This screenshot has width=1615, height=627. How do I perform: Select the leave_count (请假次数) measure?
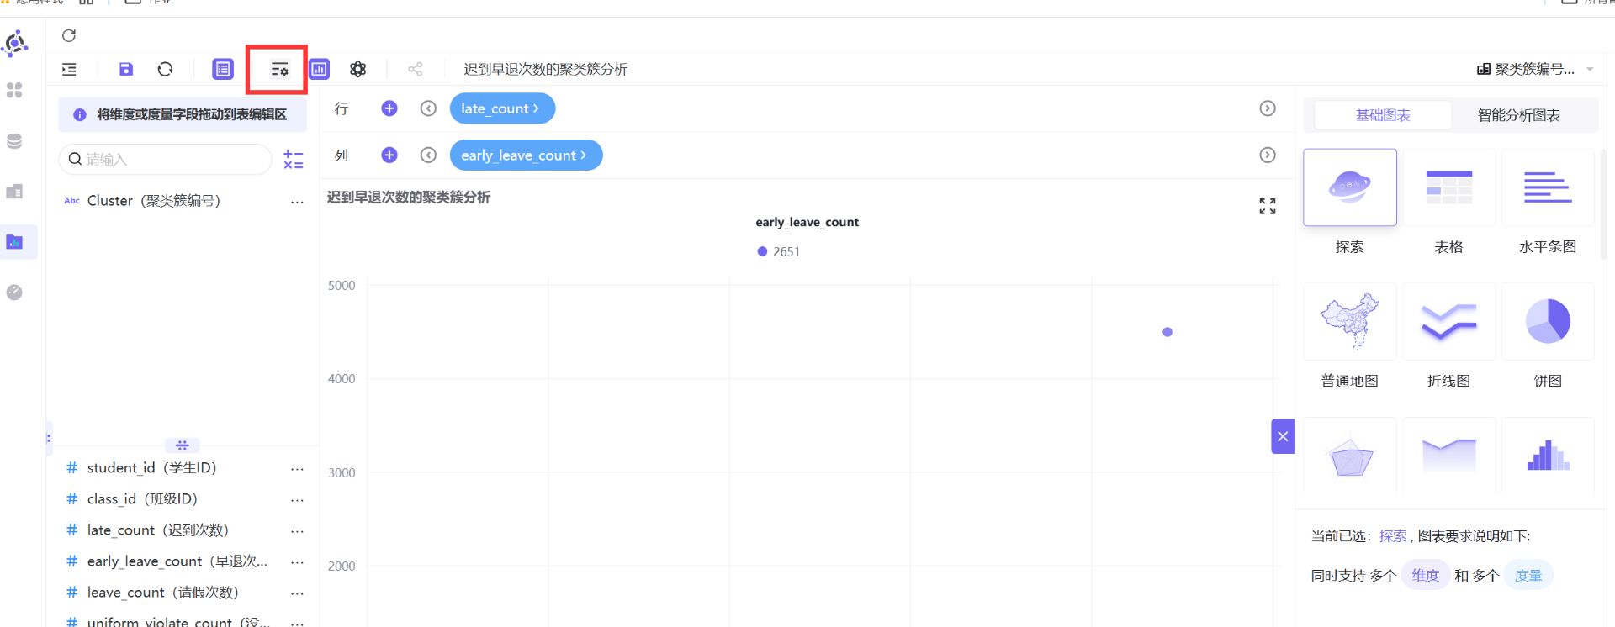pos(162,592)
